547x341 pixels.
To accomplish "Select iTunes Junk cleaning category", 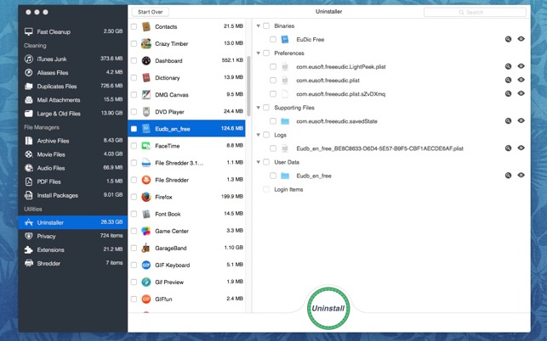I will click(73, 59).
